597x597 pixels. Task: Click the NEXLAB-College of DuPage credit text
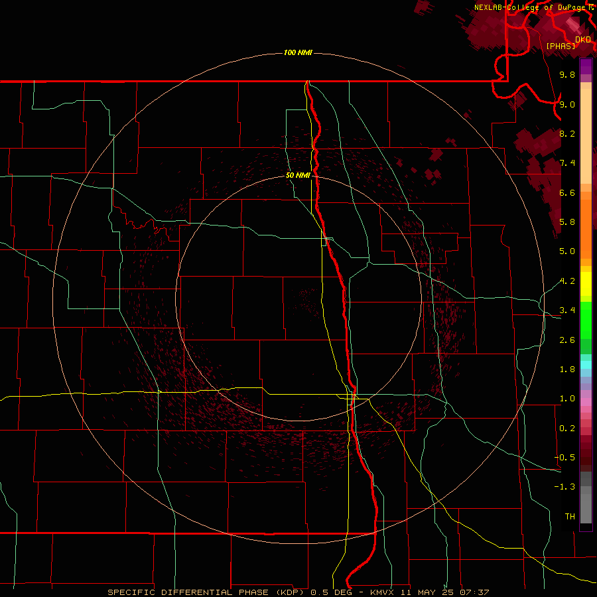click(x=531, y=7)
